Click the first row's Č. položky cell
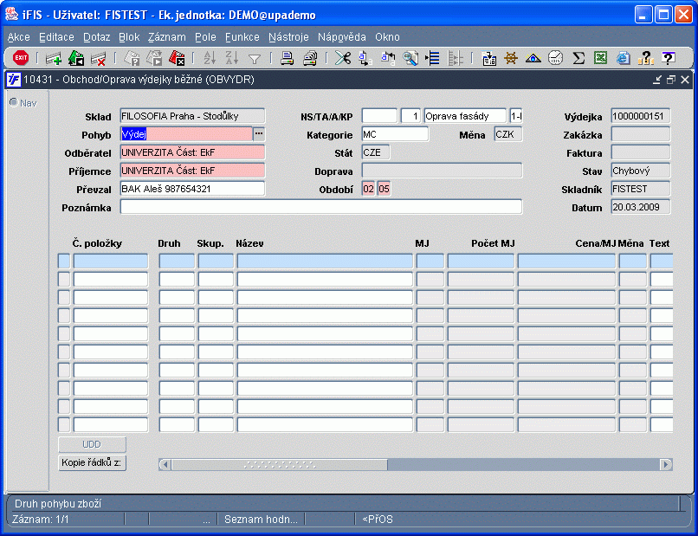Image resolution: width=698 pixels, height=536 pixels. pyautogui.click(x=110, y=261)
